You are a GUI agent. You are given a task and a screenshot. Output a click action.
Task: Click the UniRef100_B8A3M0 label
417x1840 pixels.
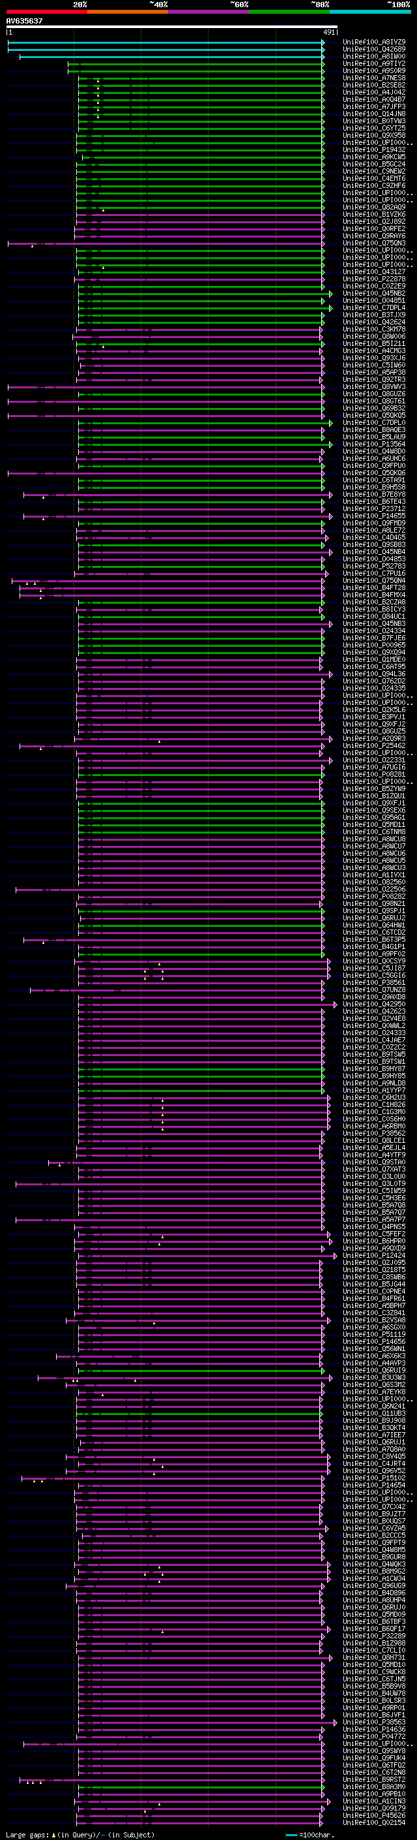point(374,1786)
